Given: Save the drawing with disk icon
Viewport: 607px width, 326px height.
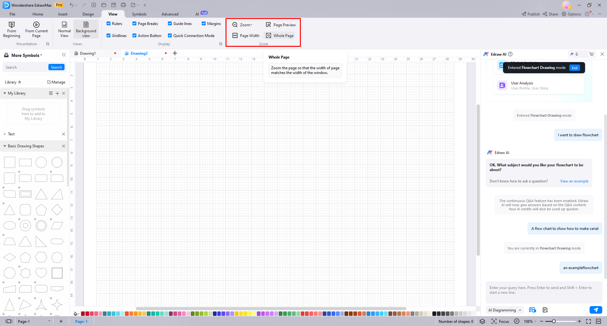Looking at the screenshot, I should tap(114, 5).
